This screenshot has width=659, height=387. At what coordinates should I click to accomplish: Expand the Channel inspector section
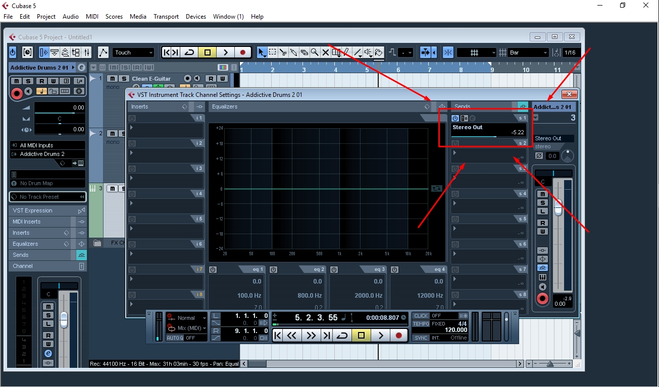click(x=47, y=266)
